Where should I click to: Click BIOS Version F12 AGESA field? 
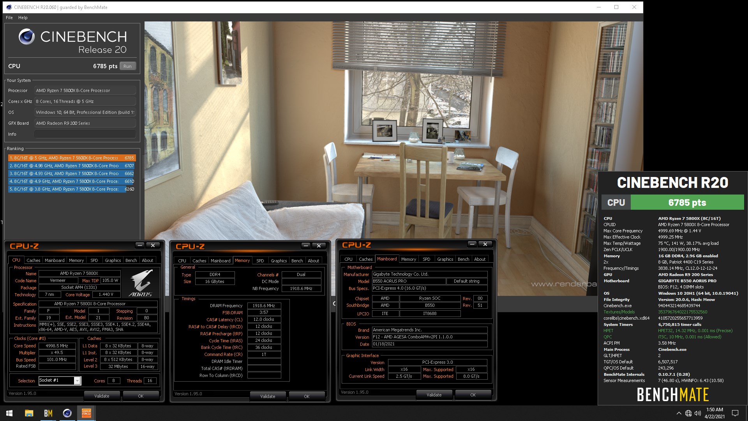tap(430, 337)
